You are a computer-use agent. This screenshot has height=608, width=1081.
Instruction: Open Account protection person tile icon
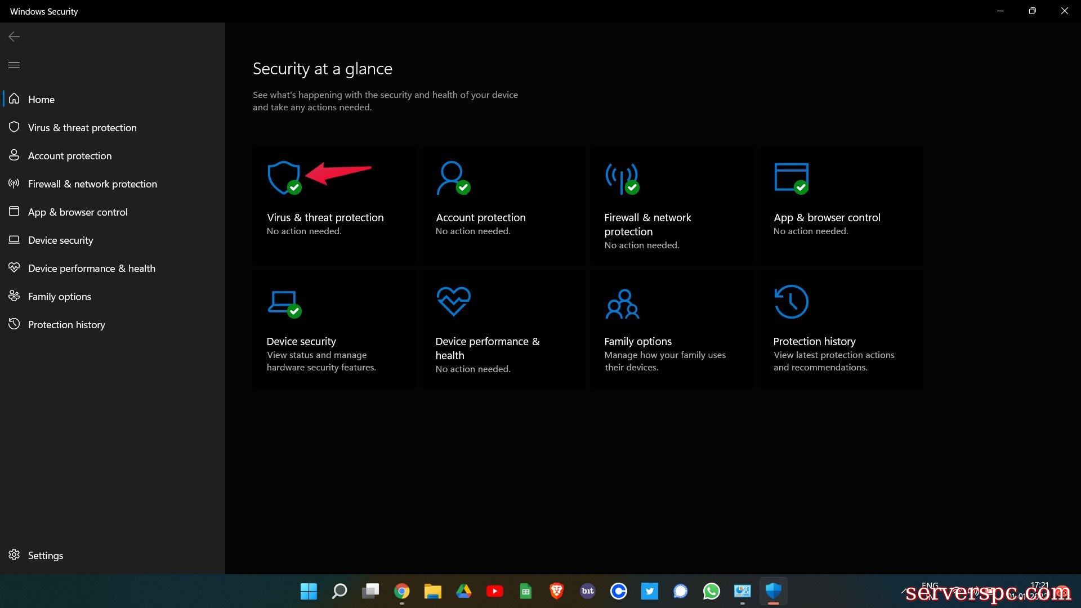[x=452, y=178]
